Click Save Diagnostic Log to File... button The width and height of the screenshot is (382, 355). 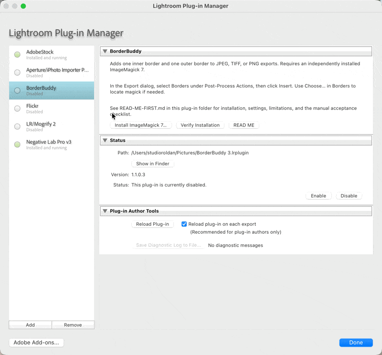pos(169,245)
